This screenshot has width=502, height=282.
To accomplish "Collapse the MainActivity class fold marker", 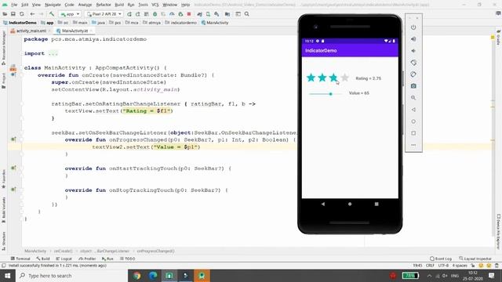I will tap(22, 68).
